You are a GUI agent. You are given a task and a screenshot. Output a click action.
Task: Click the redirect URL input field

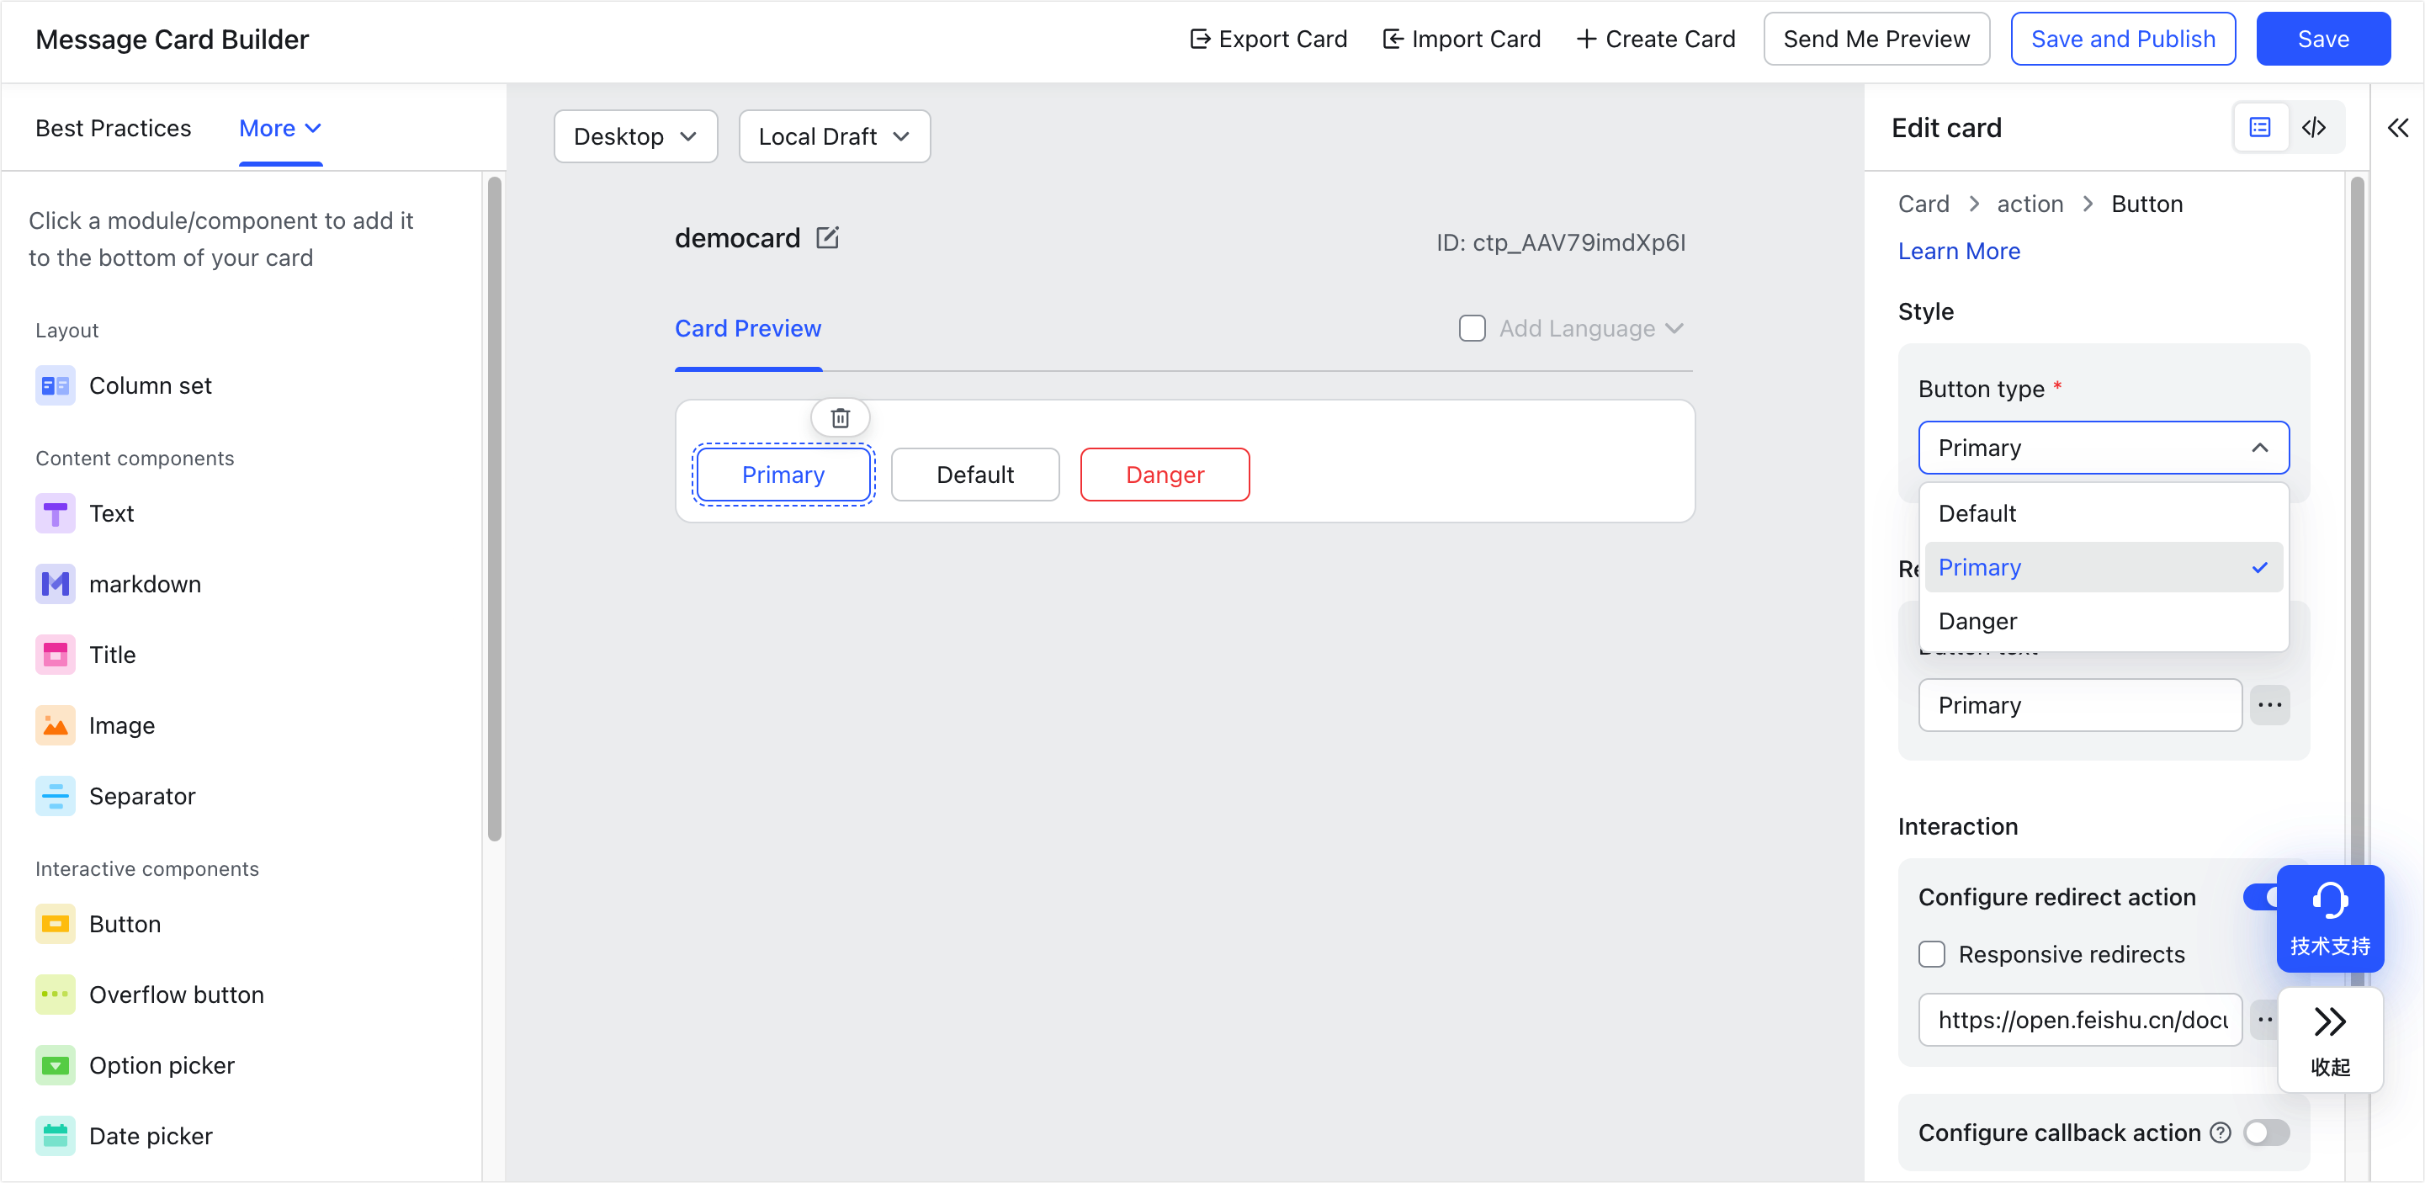point(2079,1019)
